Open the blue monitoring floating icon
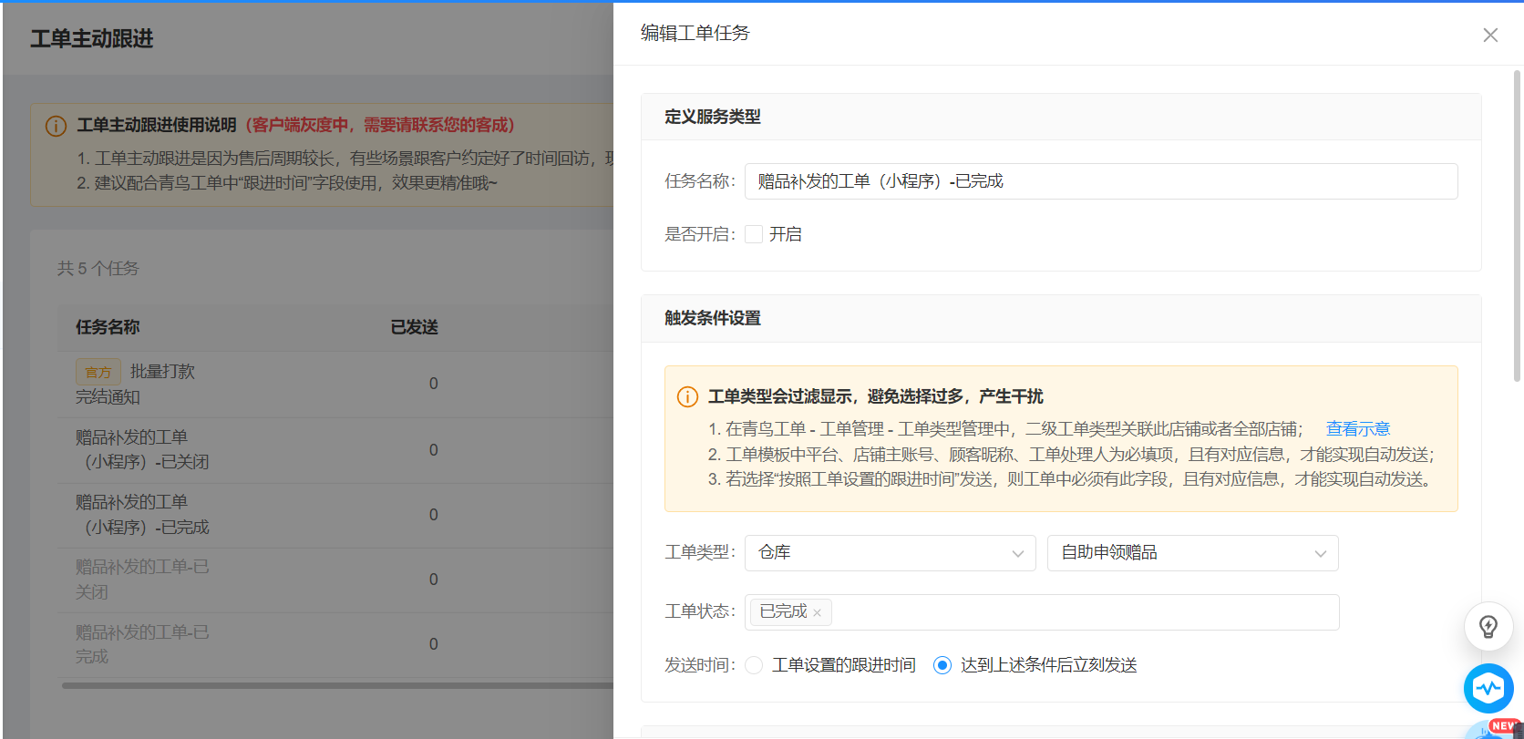 coord(1488,688)
